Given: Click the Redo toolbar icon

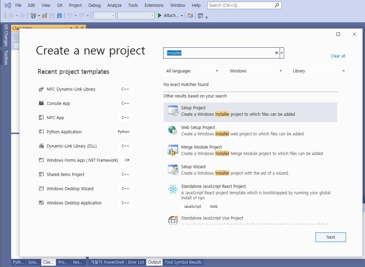Looking at the screenshot, I should (x=82, y=16).
